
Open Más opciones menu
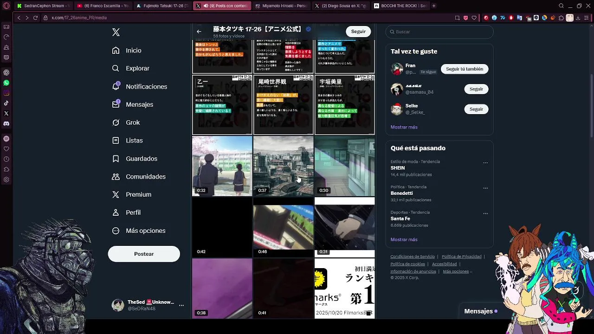pos(139,231)
